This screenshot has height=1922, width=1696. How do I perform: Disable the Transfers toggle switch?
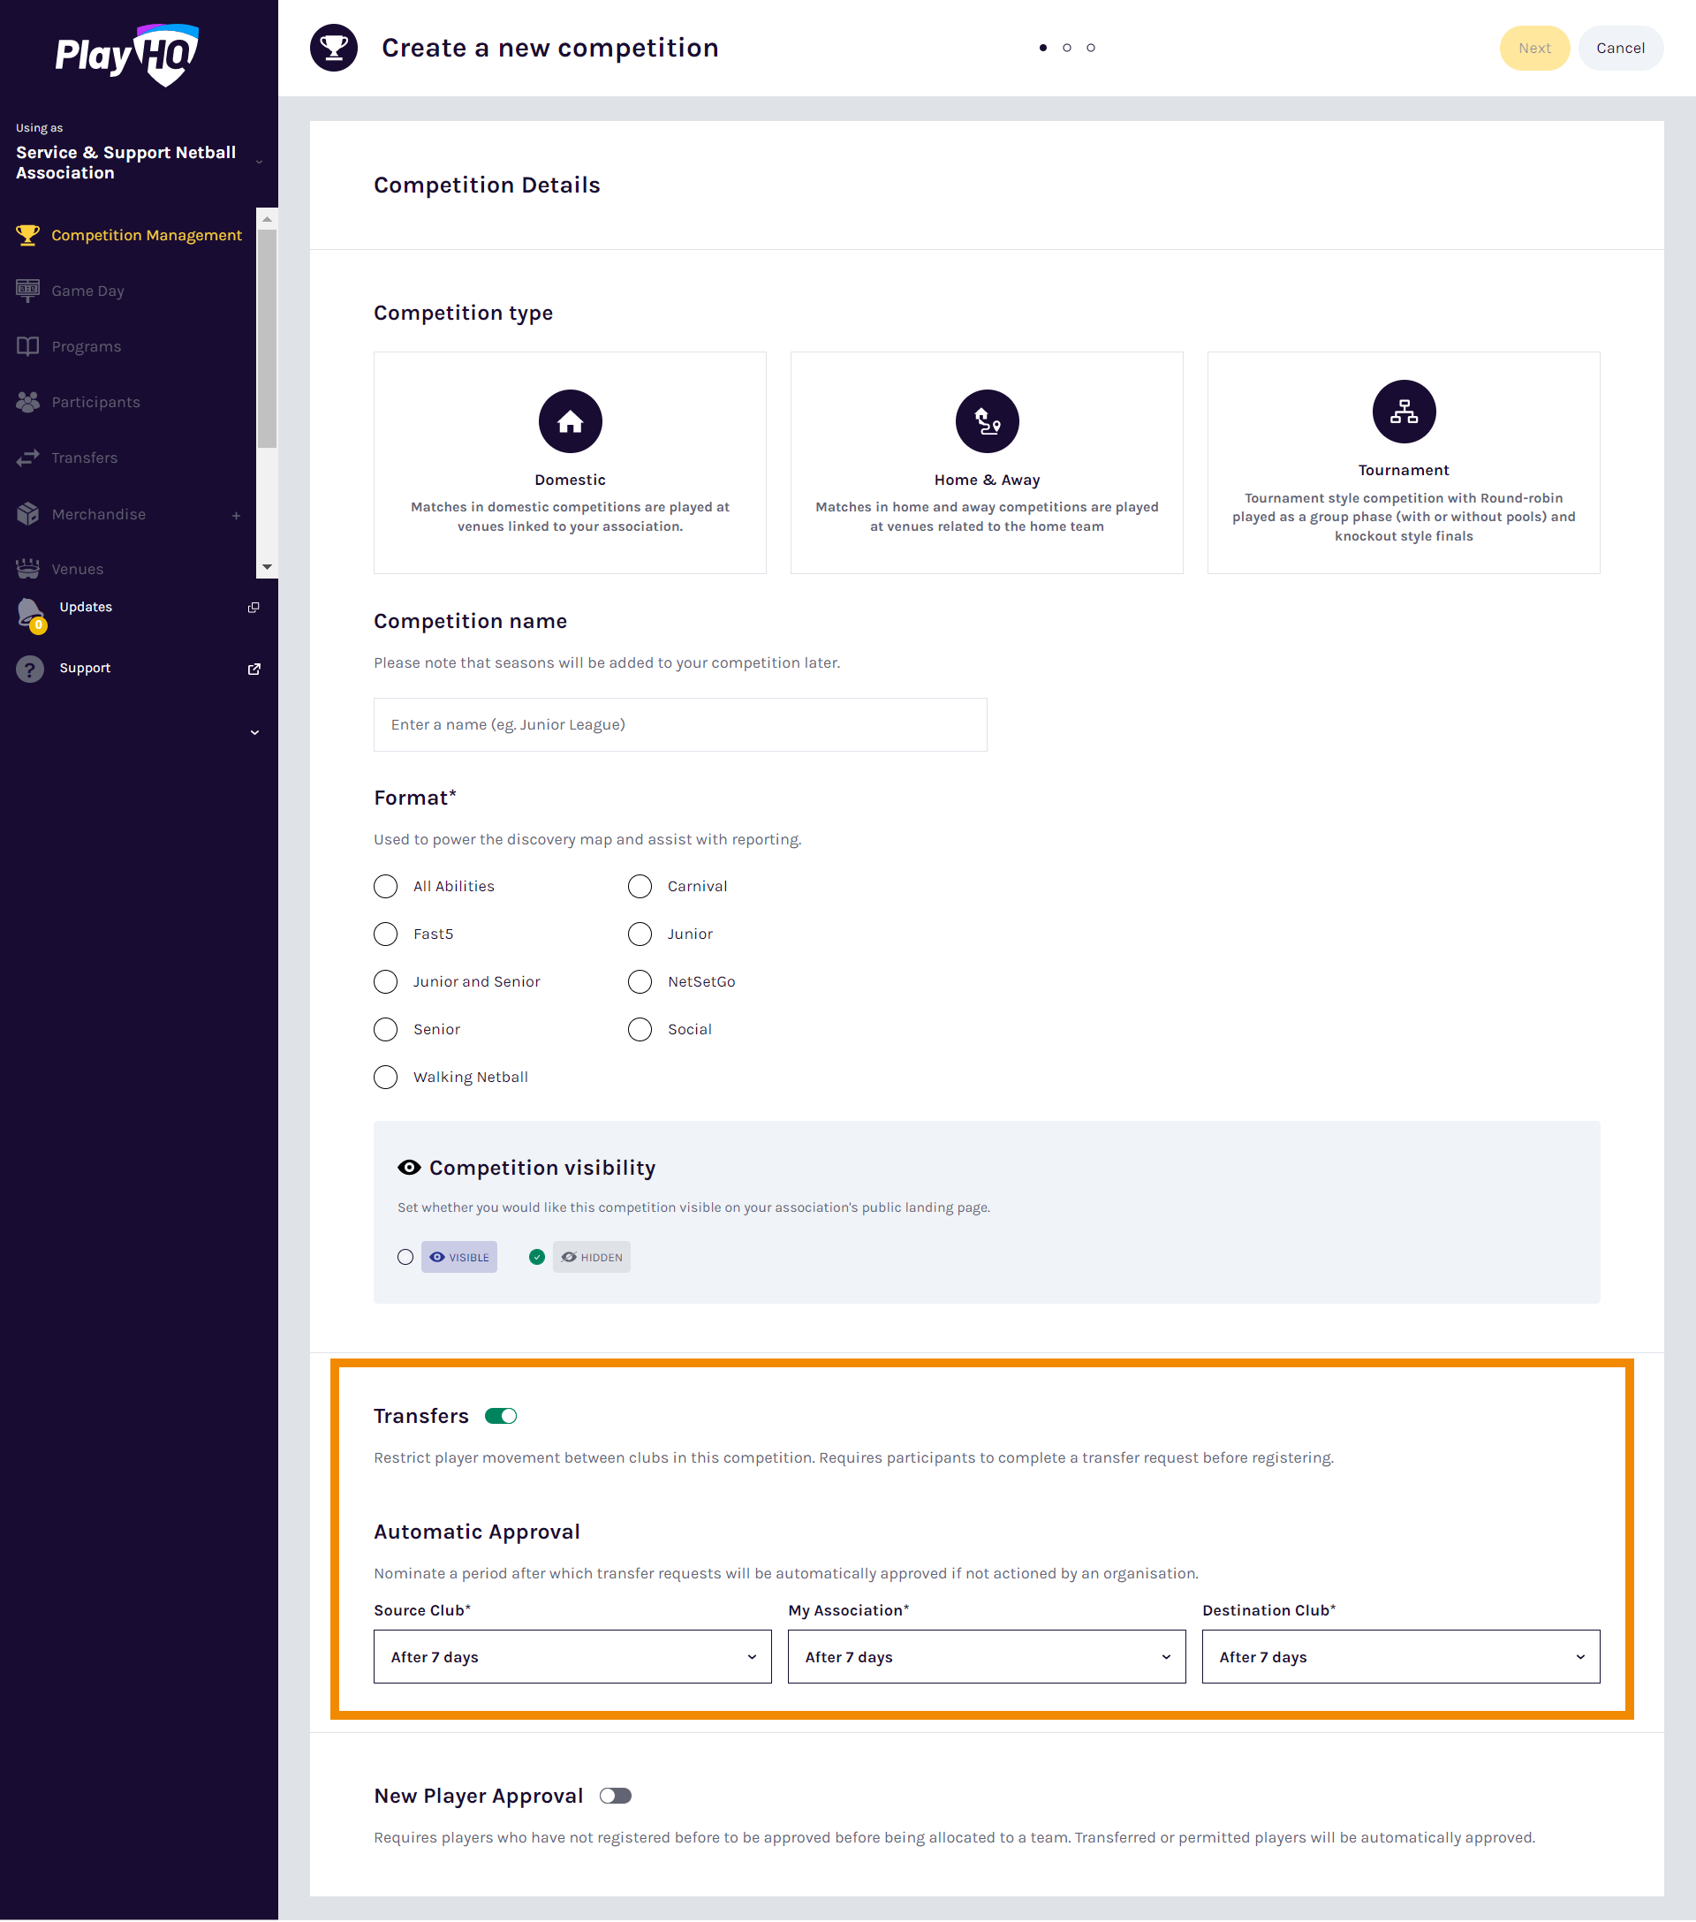tap(501, 1416)
